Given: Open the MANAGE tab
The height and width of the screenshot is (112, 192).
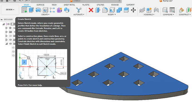Looking at the screenshot, I should click(x=115, y=5).
